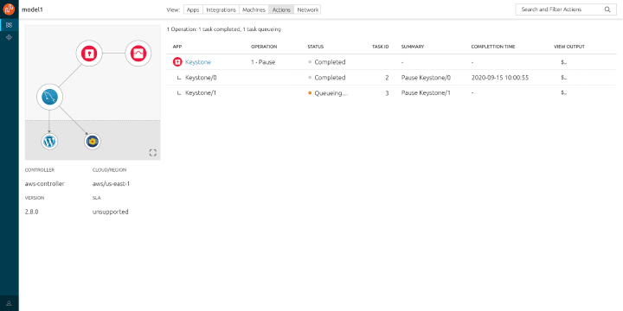Image resolution: width=623 pixels, height=311 pixels.
Task: Click the Queueing status of Keystone/1
Action: [328, 92]
